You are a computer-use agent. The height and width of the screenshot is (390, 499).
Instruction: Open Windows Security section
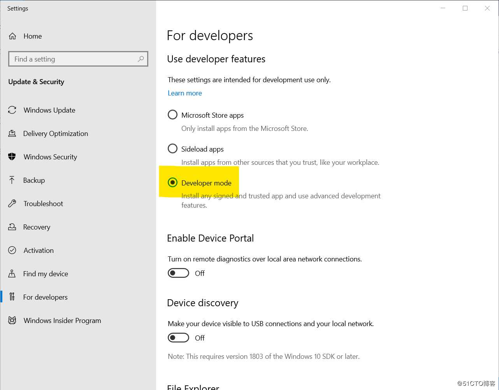point(78,157)
